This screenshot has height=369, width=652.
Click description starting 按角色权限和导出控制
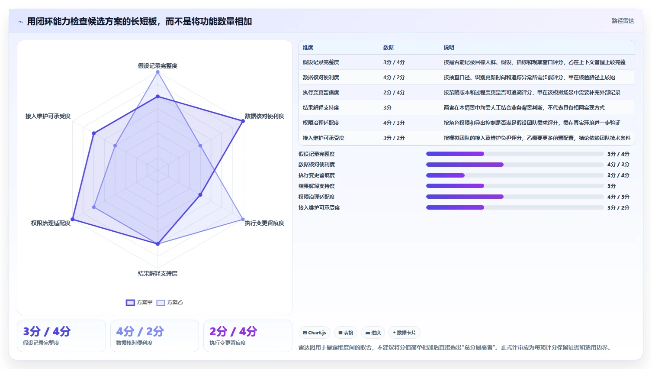(x=532, y=123)
